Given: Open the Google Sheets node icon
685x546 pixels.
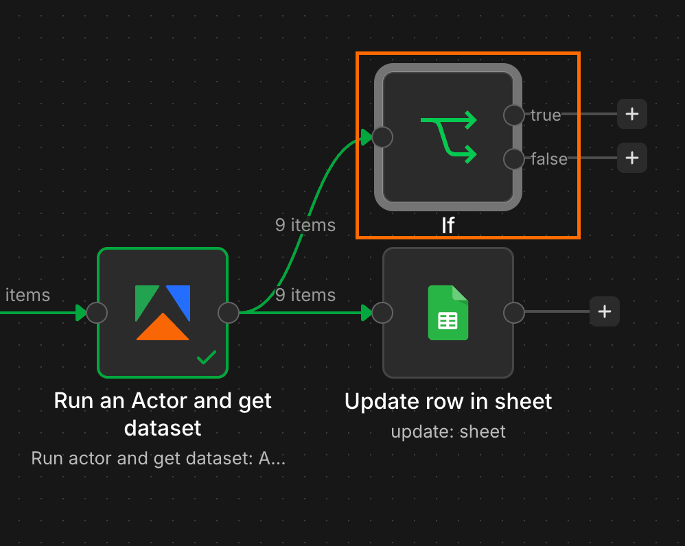Looking at the screenshot, I should click(x=448, y=313).
